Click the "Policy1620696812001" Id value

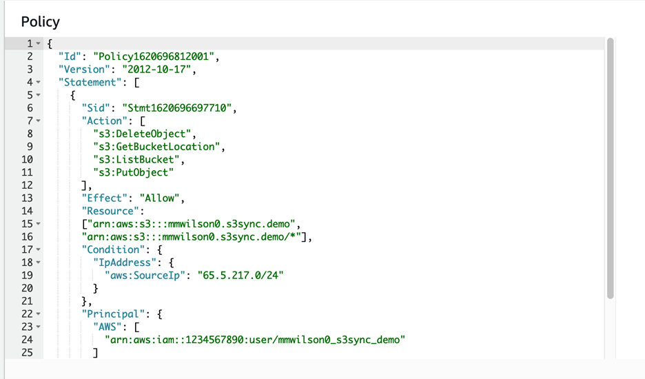point(154,57)
